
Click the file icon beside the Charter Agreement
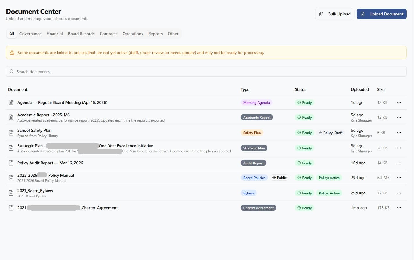[x=11, y=208]
